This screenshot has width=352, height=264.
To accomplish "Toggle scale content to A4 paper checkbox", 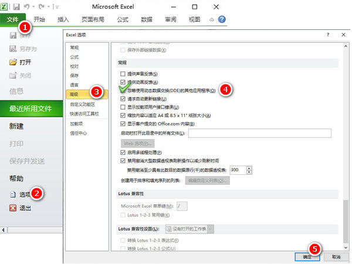I will pyautogui.click(x=123, y=116).
